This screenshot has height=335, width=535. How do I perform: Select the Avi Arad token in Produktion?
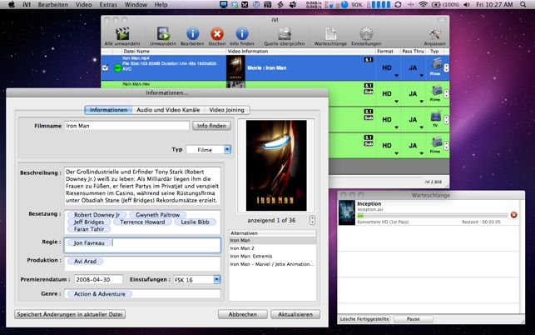(x=85, y=261)
